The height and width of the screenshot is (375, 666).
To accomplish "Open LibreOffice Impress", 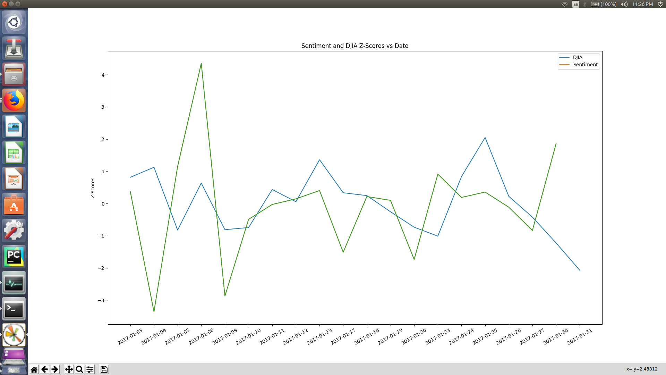I will pyautogui.click(x=14, y=179).
